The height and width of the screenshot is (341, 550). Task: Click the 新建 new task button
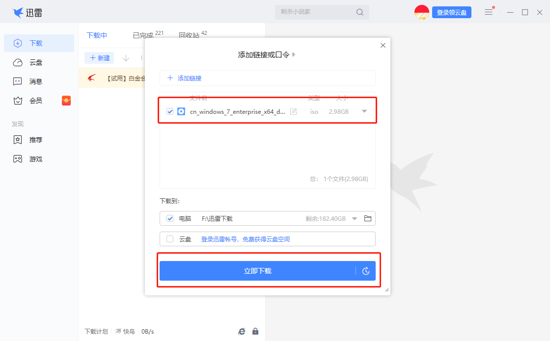(x=100, y=58)
